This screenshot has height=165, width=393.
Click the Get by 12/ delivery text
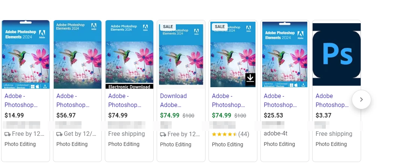coord(80,134)
